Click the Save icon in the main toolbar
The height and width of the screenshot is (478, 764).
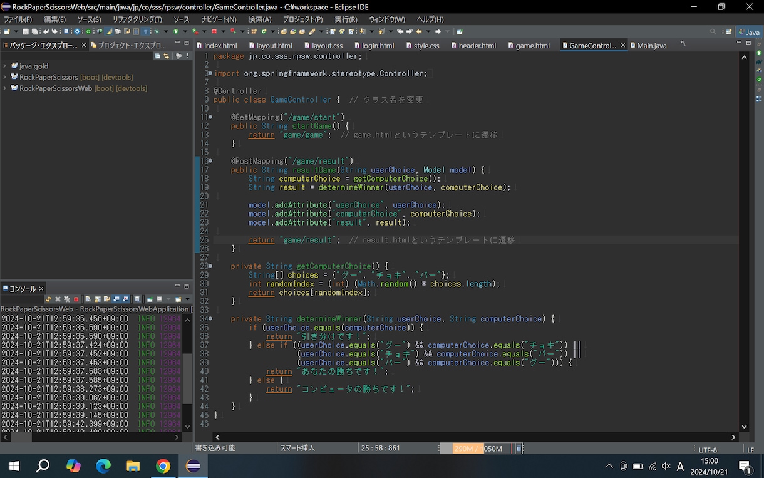(x=26, y=31)
